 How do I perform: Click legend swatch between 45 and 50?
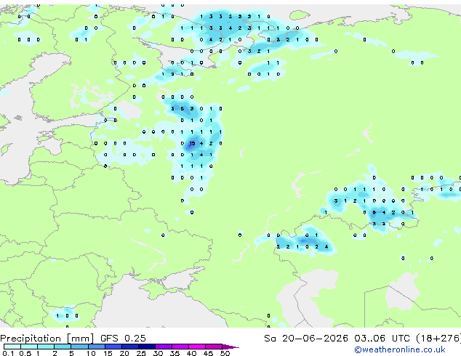coord(214,347)
